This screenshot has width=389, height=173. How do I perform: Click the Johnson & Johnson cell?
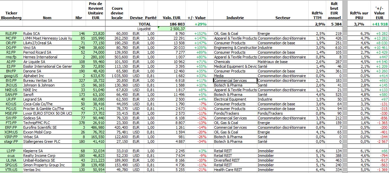coord(47,85)
